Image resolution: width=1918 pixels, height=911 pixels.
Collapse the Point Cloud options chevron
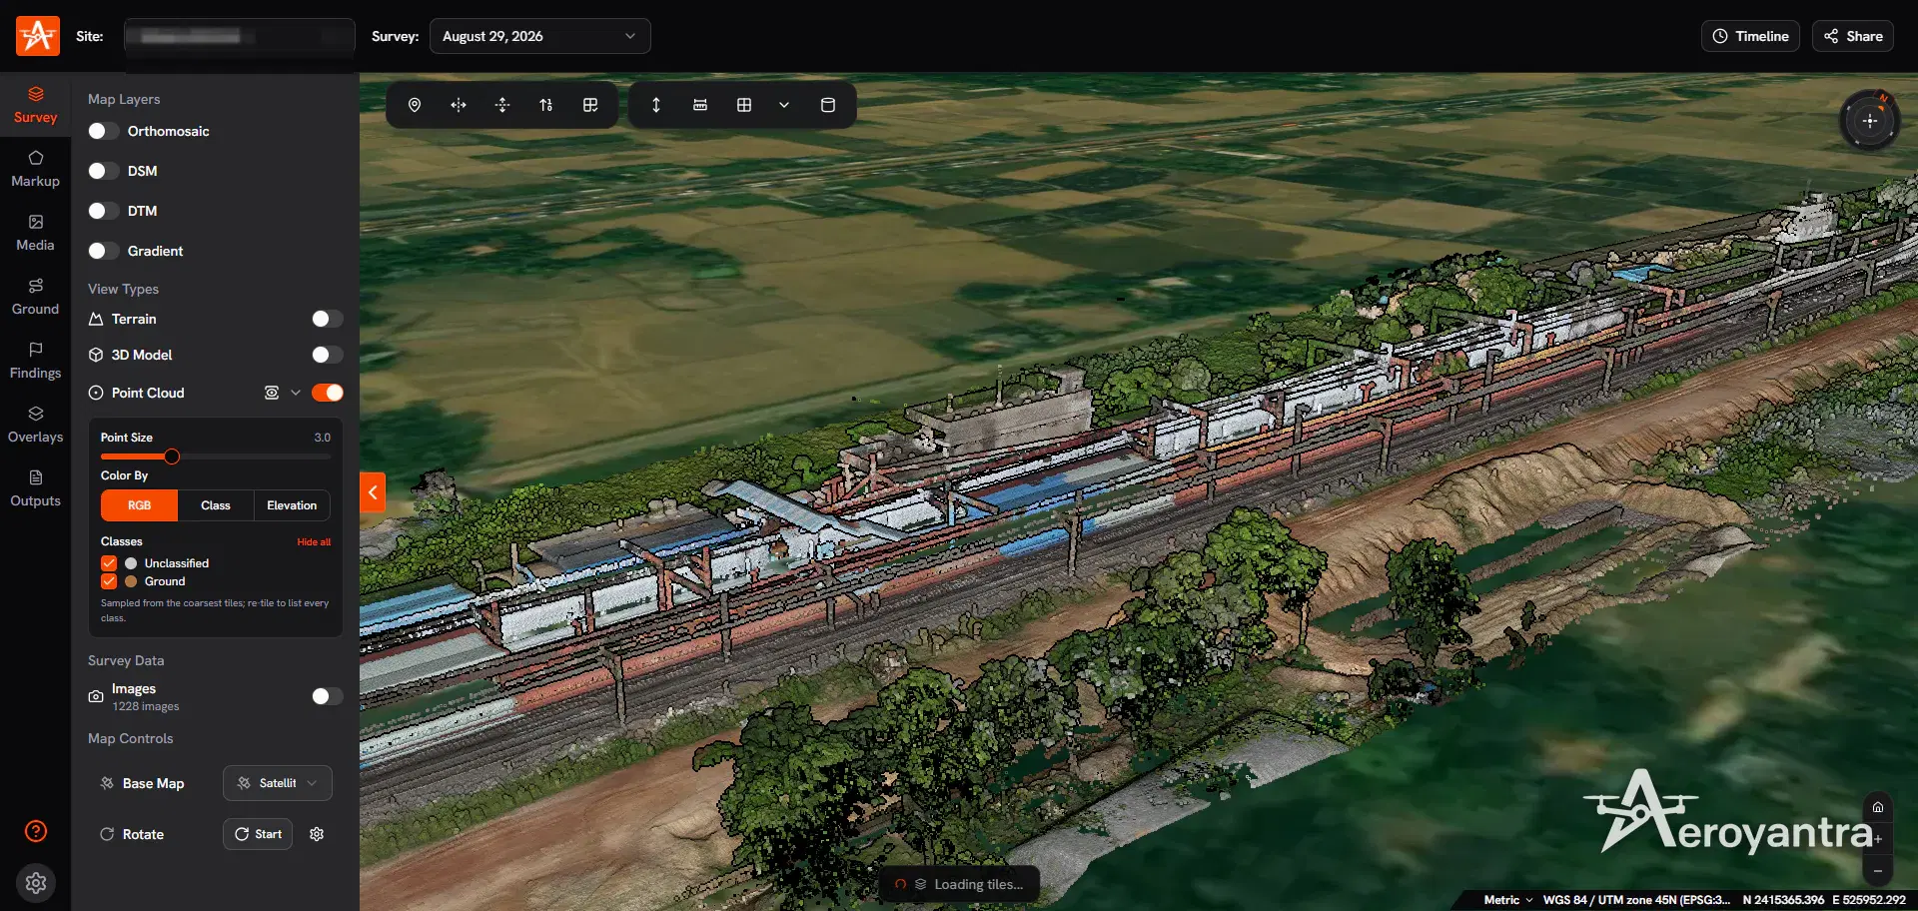click(x=296, y=393)
